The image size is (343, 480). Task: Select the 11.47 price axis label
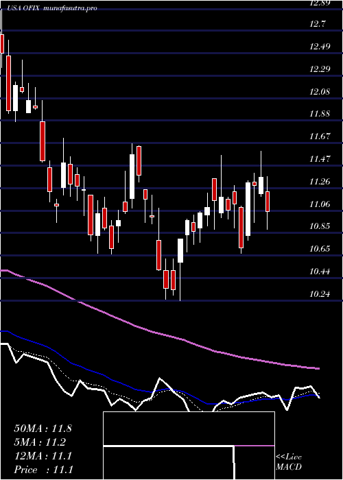click(x=320, y=159)
